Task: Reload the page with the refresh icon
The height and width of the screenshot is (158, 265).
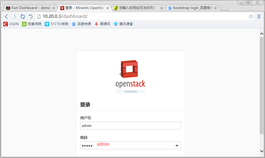Action: click(23, 16)
